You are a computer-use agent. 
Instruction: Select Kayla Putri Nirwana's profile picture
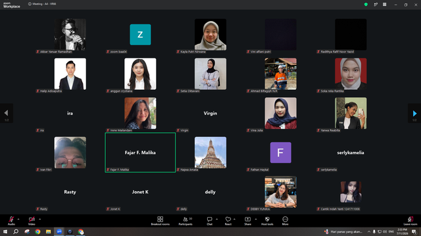(210, 35)
